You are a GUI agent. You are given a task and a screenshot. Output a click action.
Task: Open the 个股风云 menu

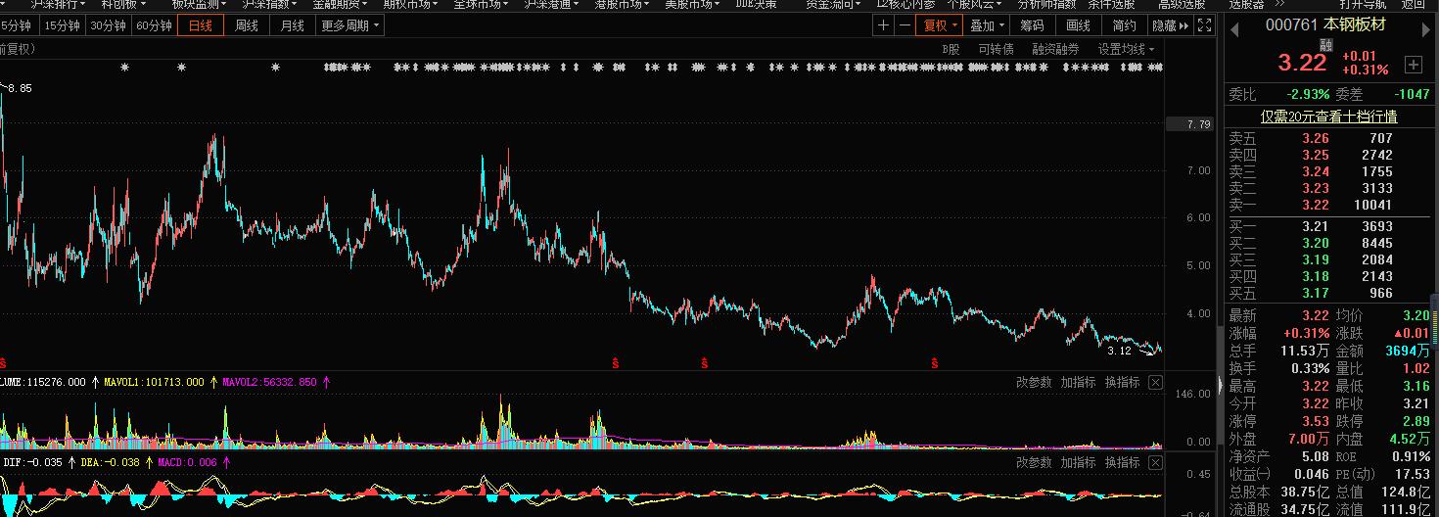pos(974,4)
